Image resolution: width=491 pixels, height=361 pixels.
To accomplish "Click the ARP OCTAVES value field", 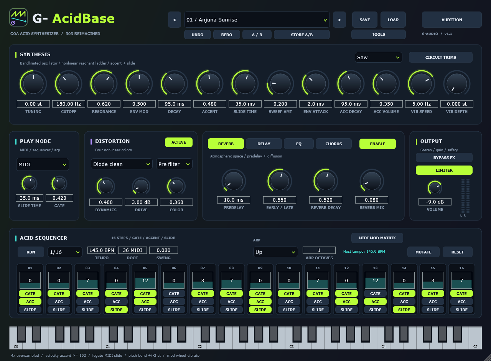I will pos(319,250).
